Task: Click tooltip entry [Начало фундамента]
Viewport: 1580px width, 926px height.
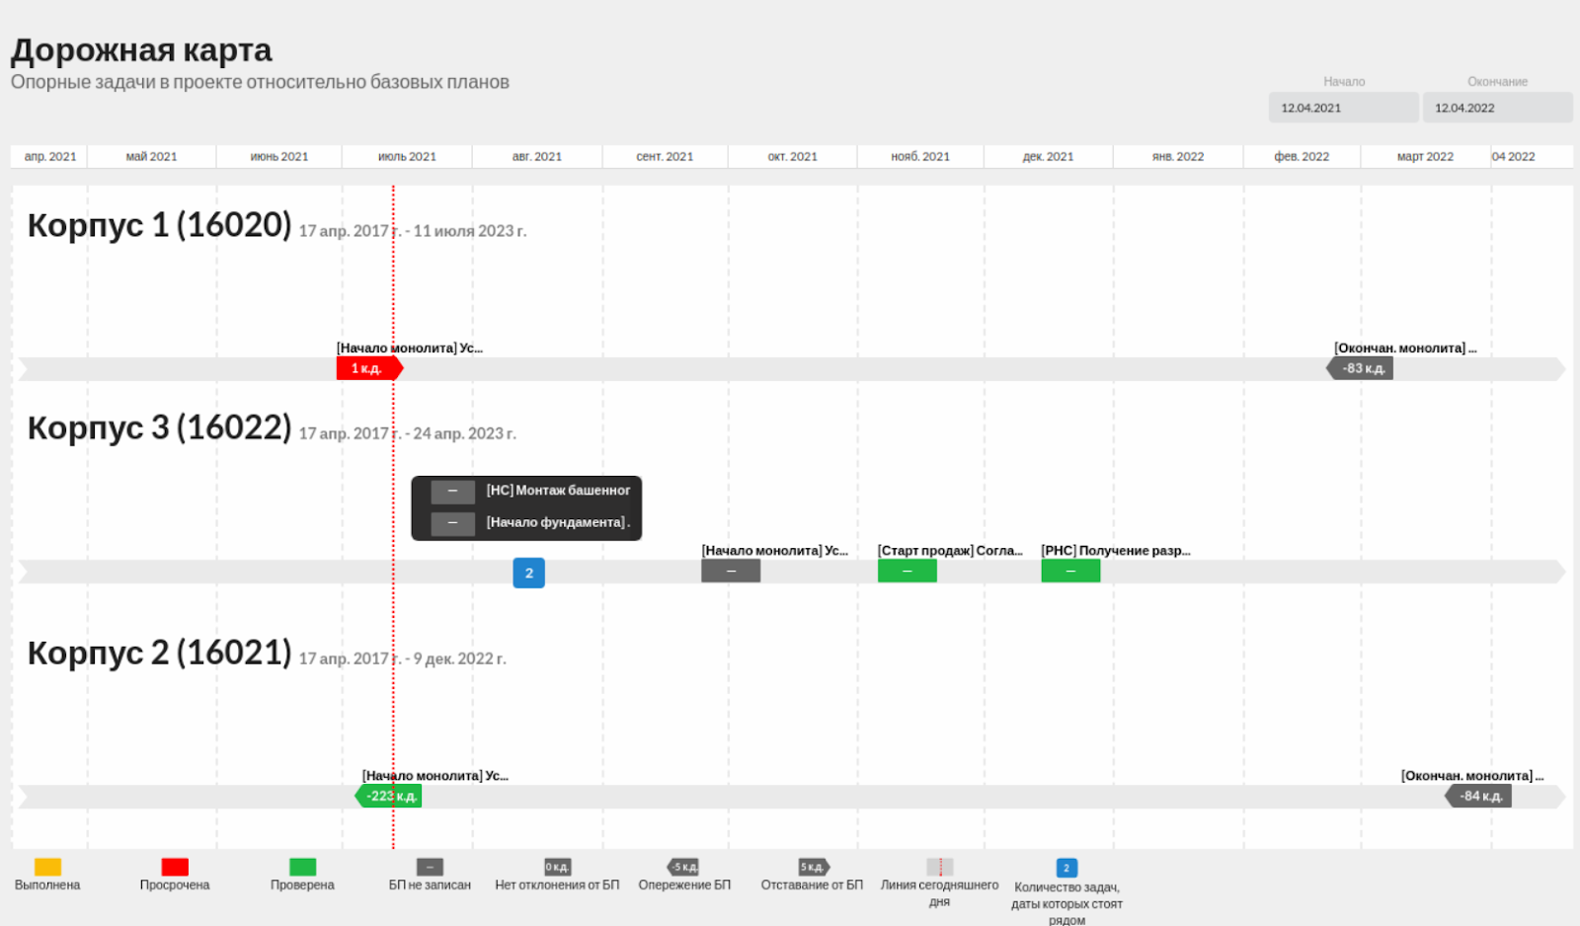Action: [558, 523]
